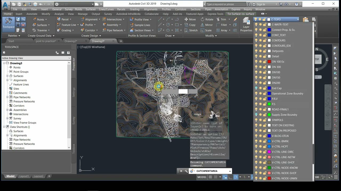Select the Copy tool

(x=190, y=25)
